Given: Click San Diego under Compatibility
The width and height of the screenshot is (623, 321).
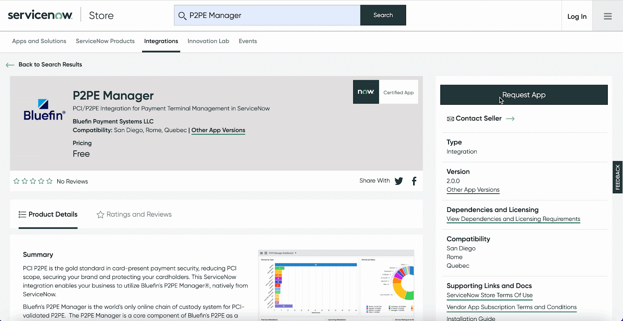Looking at the screenshot, I should tap(461, 248).
